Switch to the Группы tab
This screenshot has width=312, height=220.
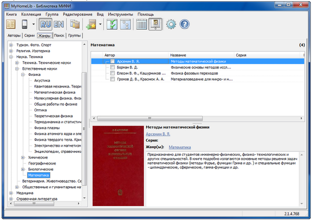(75, 35)
